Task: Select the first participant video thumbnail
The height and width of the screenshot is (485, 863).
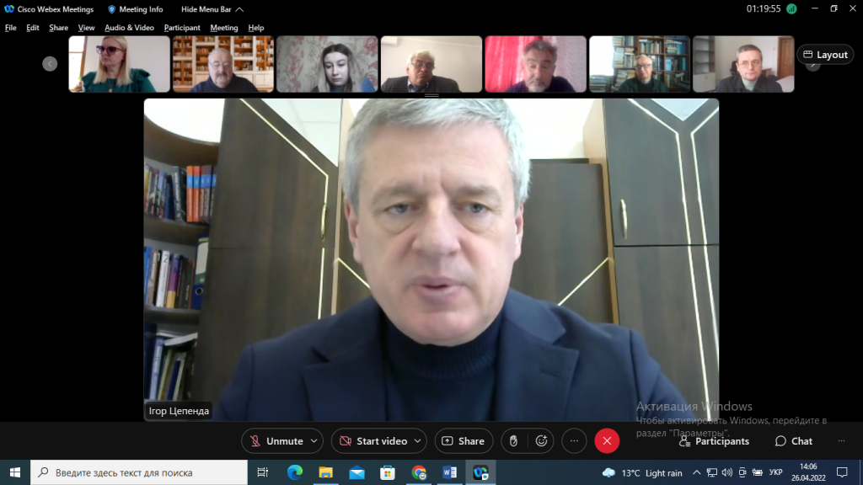Action: [119, 64]
